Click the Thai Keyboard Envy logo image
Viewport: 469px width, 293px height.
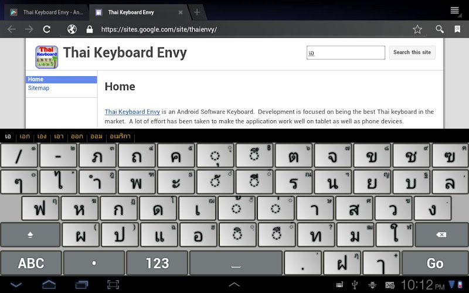[x=47, y=57]
